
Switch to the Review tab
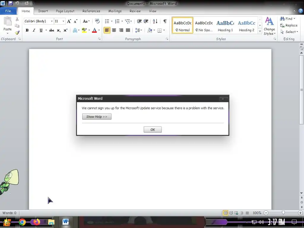click(x=135, y=11)
